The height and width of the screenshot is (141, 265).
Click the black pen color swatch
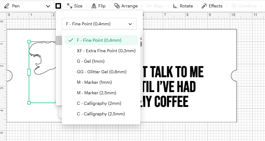58,6
